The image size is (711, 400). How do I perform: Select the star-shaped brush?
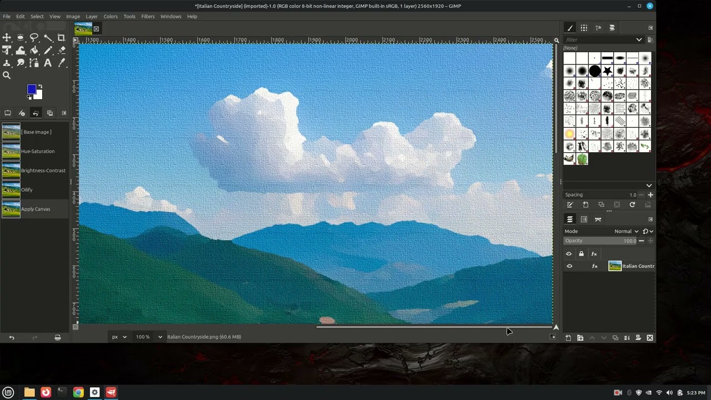pyautogui.click(x=608, y=71)
